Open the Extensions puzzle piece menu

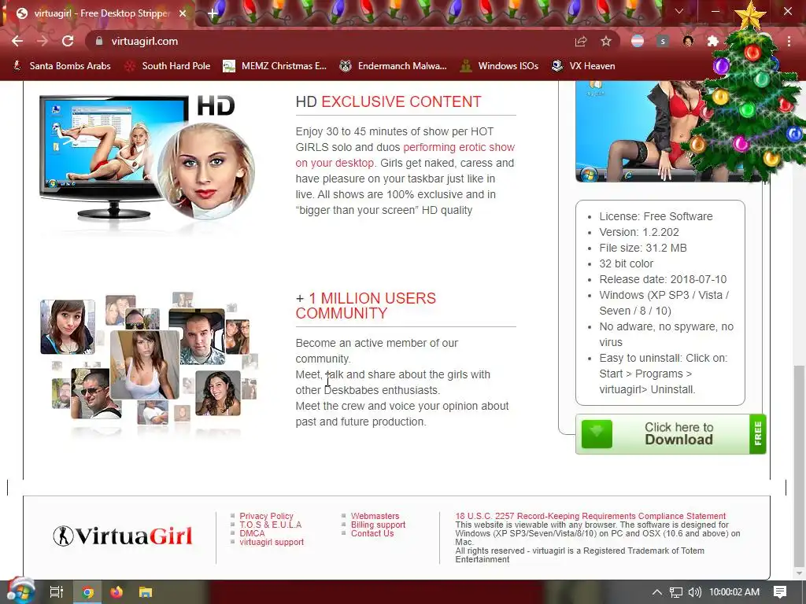click(x=712, y=41)
